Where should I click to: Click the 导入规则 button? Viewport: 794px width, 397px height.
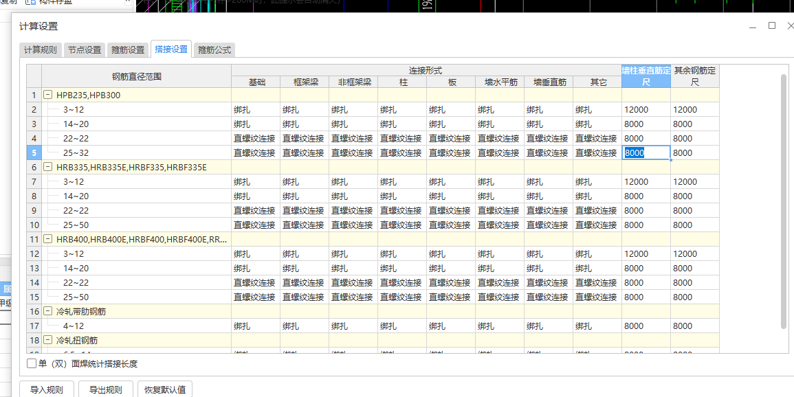click(x=47, y=390)
